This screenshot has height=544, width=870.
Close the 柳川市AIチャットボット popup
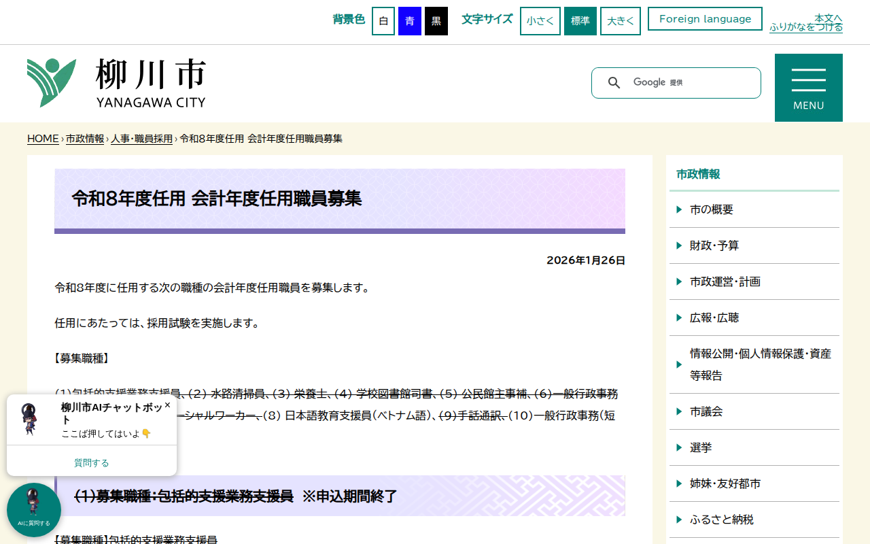click(x=167, y=405)
